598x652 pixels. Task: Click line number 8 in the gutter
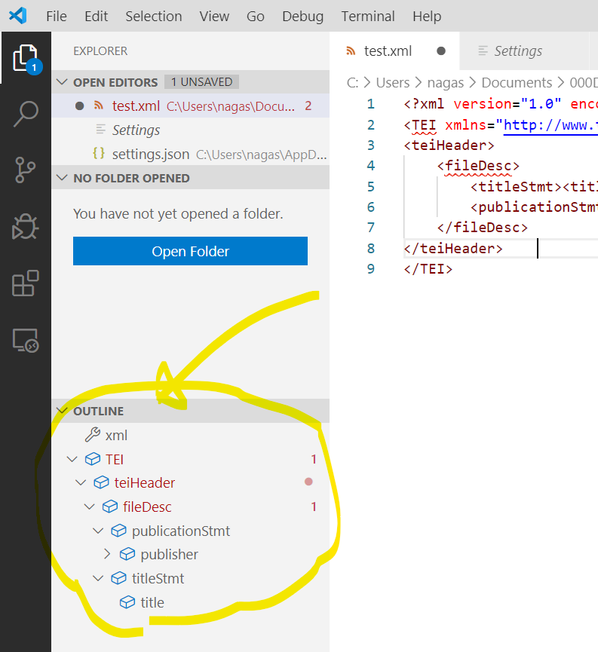(x=371, y=248)
